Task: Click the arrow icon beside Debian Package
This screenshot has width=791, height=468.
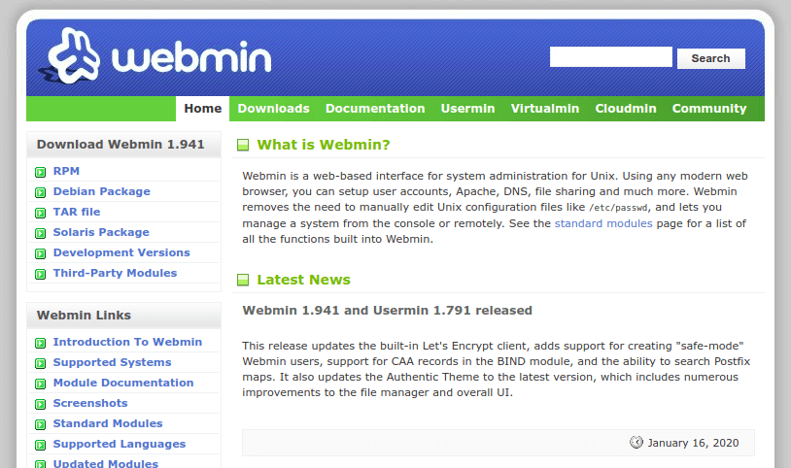Action: pyautogui.click(x=41, y=192)
